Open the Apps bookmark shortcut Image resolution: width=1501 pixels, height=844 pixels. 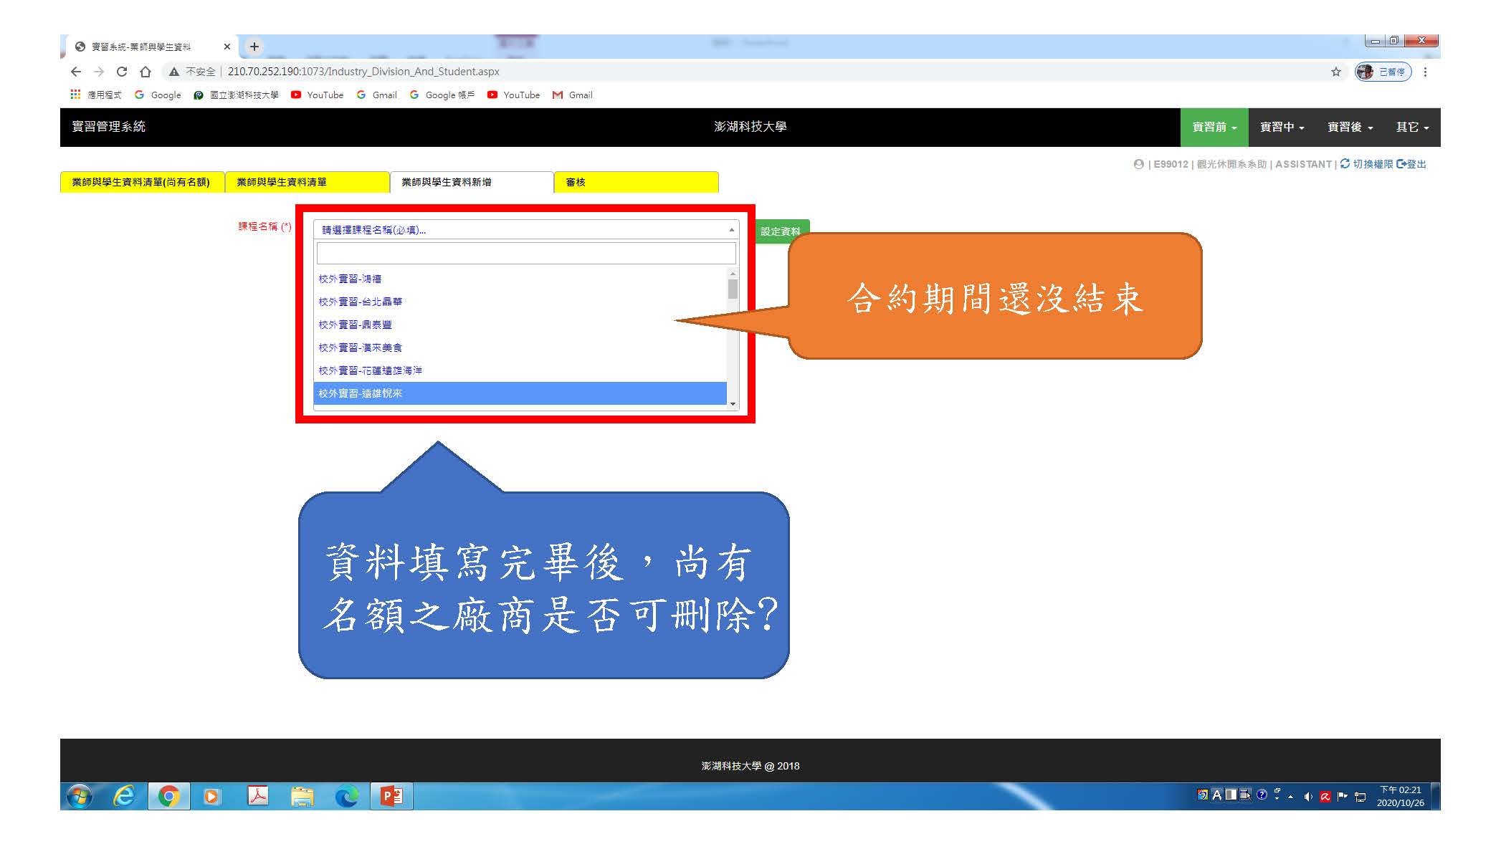[x=95, y=95]
